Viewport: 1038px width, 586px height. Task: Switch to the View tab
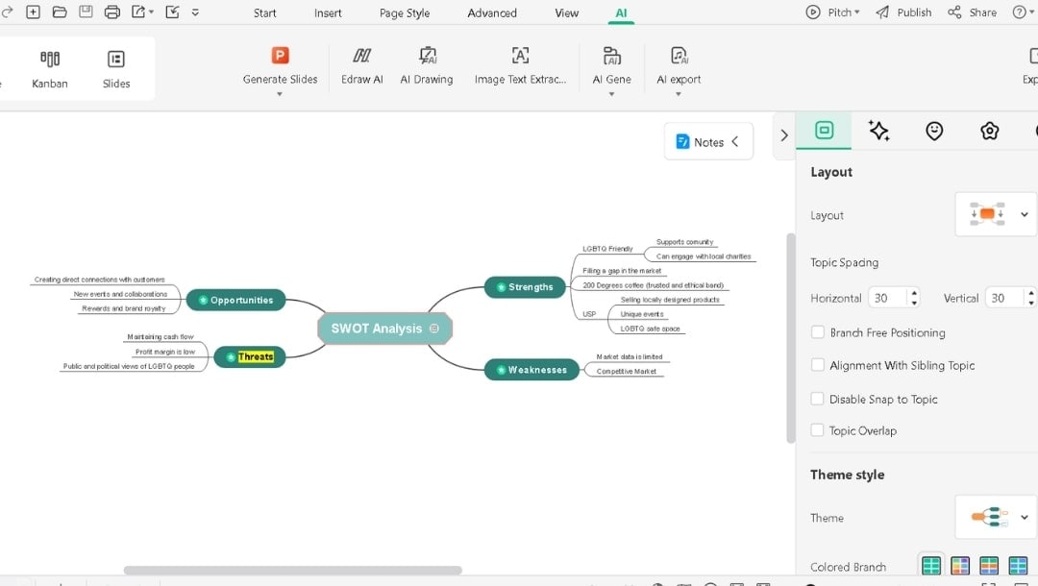(x=567, y=12)
